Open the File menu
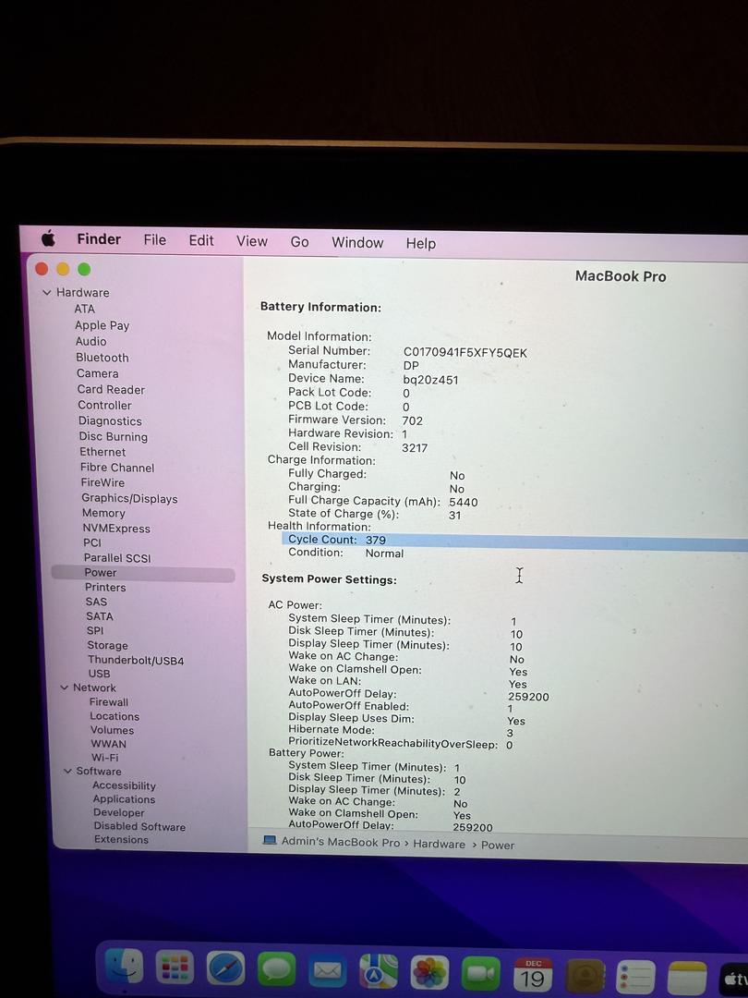 point(154,240)
